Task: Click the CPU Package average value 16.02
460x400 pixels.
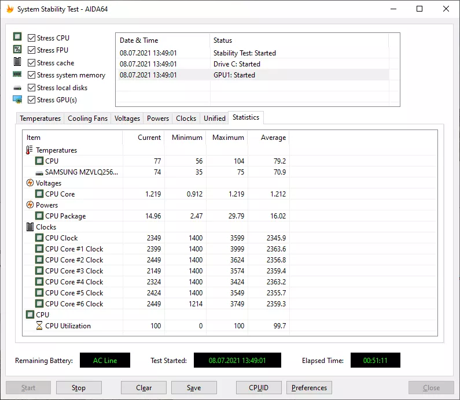Action: (x=278, y=216)
